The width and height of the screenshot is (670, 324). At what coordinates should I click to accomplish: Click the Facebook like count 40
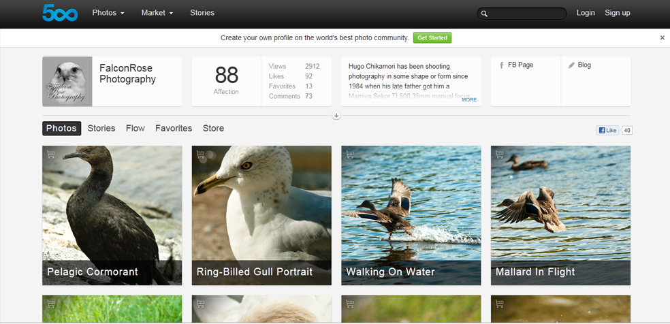(x=627, y=130)
